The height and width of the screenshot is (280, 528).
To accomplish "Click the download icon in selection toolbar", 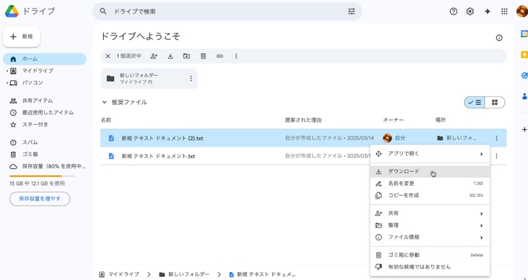I will pyautogui.click(x=170, y=56).
